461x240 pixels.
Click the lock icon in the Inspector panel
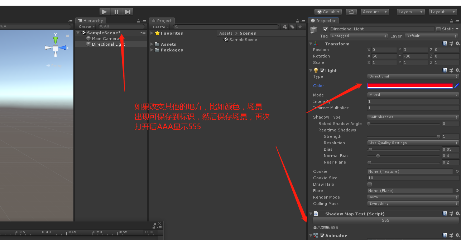(451, 20)
